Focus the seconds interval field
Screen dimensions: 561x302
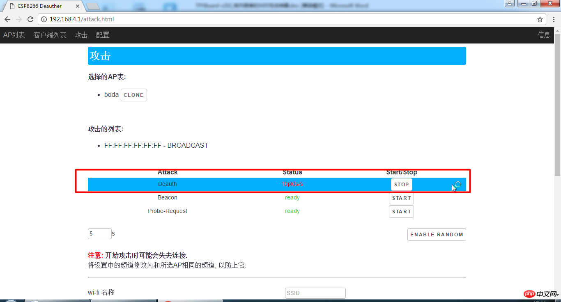pyautogui.click(x=100, y=234)
